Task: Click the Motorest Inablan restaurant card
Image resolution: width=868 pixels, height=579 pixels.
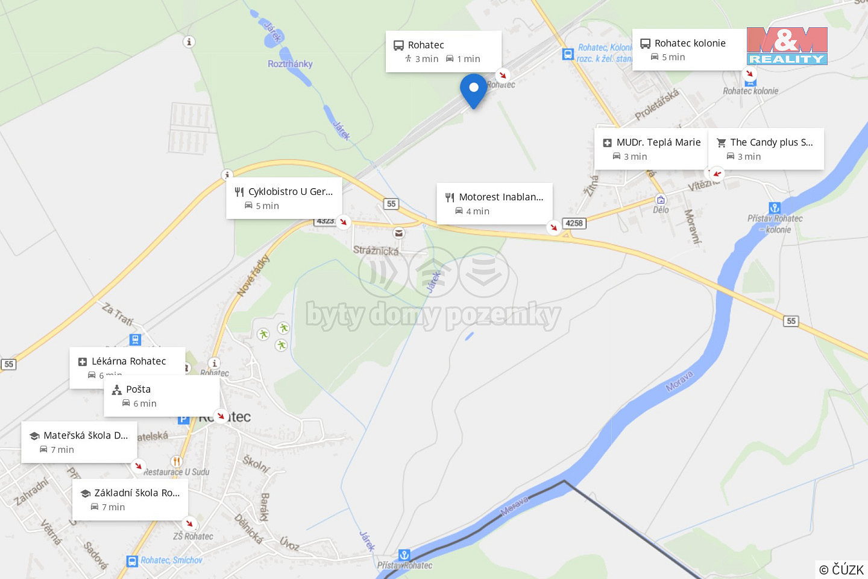Action: (494, 203)
